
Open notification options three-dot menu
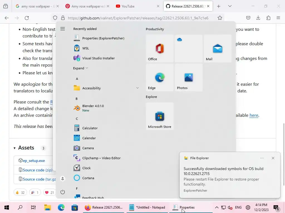click(x=262, y=158)
